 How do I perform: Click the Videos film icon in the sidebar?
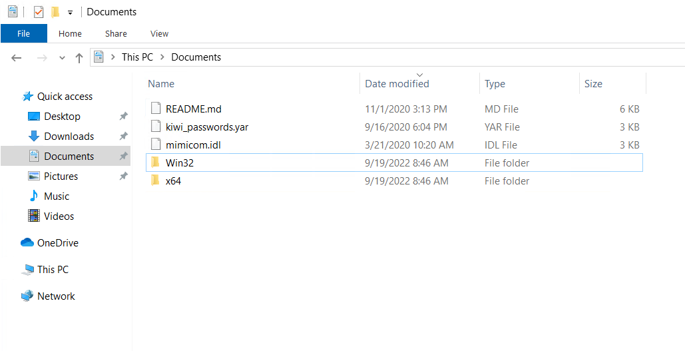pos(34,216)
